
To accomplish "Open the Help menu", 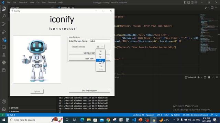I will click(x=60, y=2).
